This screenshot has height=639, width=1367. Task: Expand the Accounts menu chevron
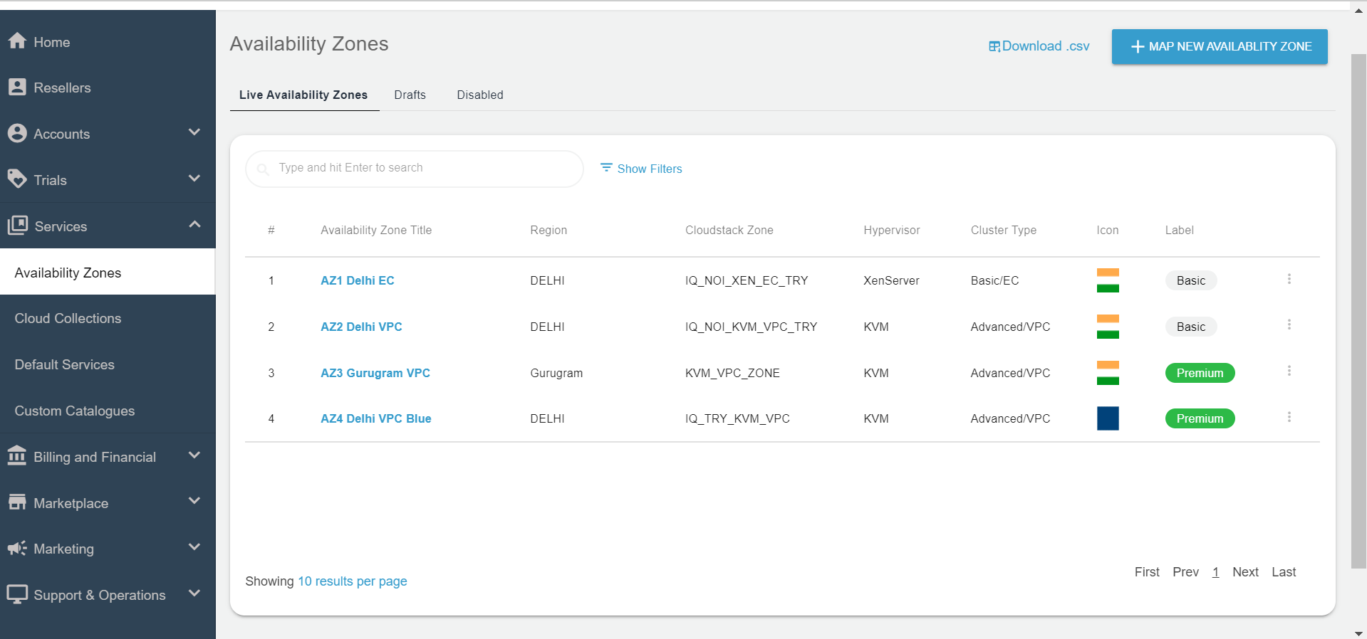[194, 132]
